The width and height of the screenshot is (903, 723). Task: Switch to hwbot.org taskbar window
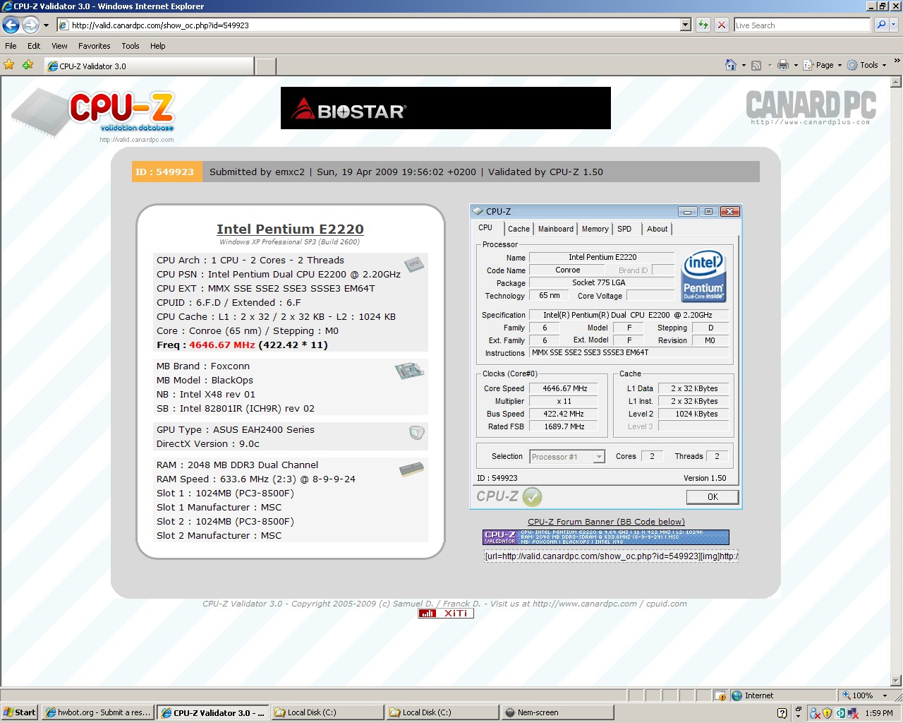pyautogui.click(x=98, y=712)
